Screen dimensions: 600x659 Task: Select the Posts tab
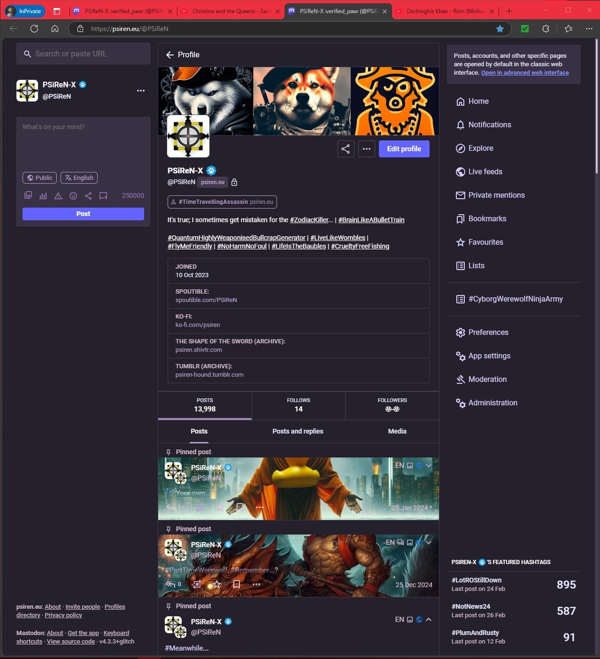click(x=199, y=431)
